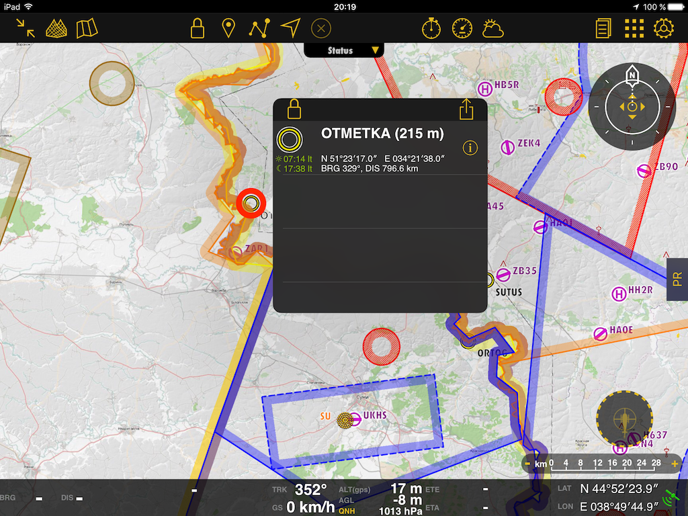Open the gauge instruments icon
This screenshot has height=516, width=688.
click(x=462, y=28)
